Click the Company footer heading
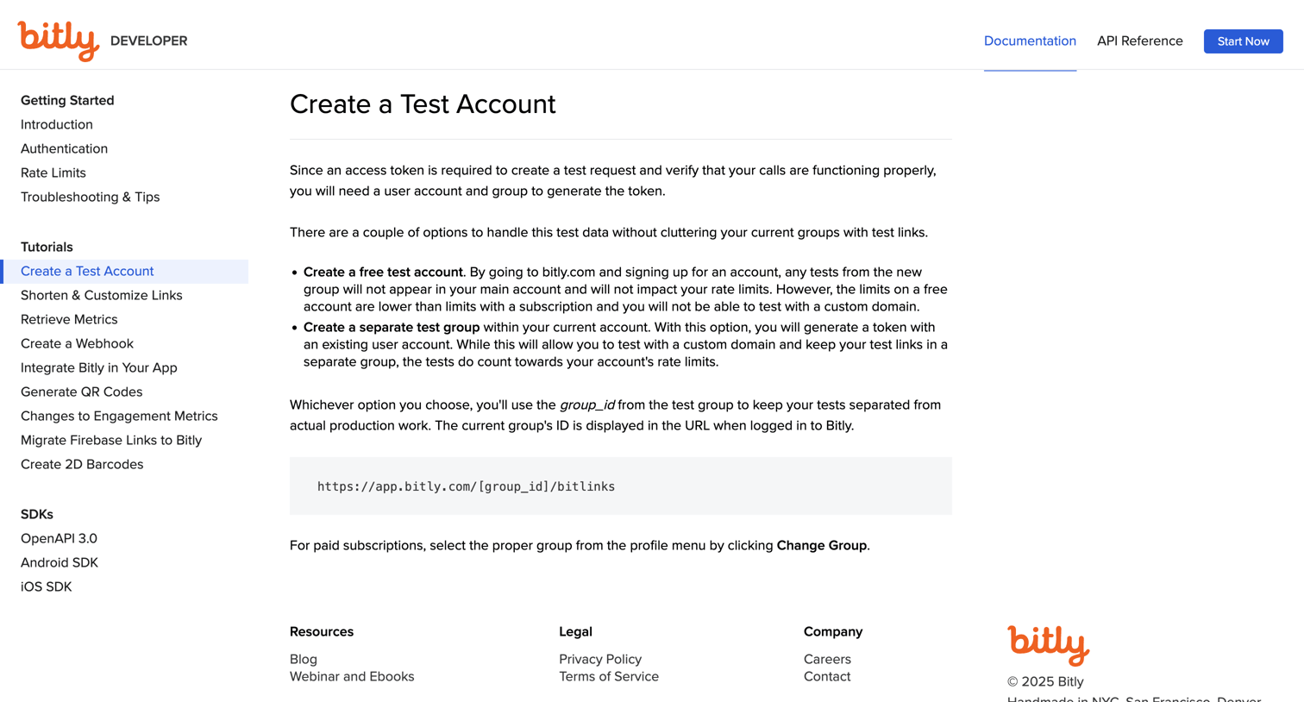Image resolution: width=1304 pixels, height=702 pixels. coord(833,631)
